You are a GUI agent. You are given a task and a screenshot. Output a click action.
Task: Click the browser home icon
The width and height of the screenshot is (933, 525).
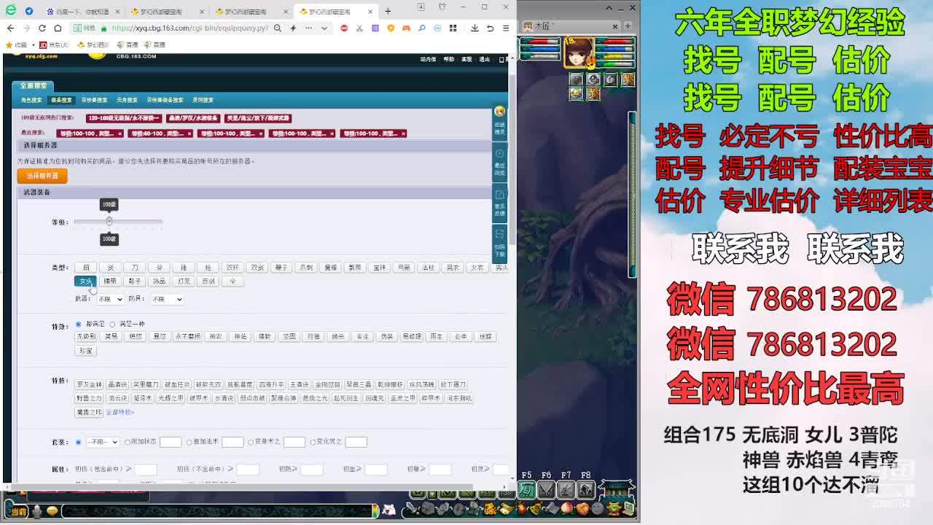pyautogui.click(x=58, y=28)
